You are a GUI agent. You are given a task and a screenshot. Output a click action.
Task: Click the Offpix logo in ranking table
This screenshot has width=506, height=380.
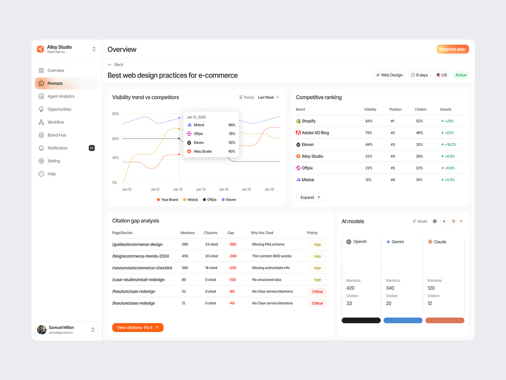click(298, 168)
